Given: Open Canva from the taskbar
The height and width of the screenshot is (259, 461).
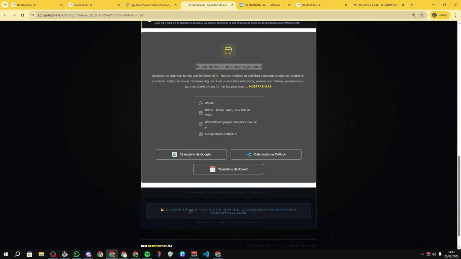Looking at the screenshot, I should tap(182, 254).
